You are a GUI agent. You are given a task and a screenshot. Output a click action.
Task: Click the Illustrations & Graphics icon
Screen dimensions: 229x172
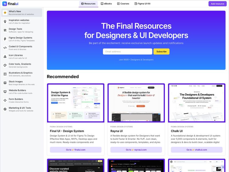[5, 74]
